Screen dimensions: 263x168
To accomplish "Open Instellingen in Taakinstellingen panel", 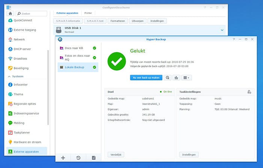I will pyautogui.click(x=189, y=154).
